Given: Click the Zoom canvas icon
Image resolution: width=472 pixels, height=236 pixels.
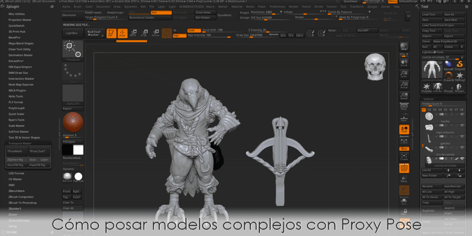Looking at the screenshot, I should click(x=404, y=74).
